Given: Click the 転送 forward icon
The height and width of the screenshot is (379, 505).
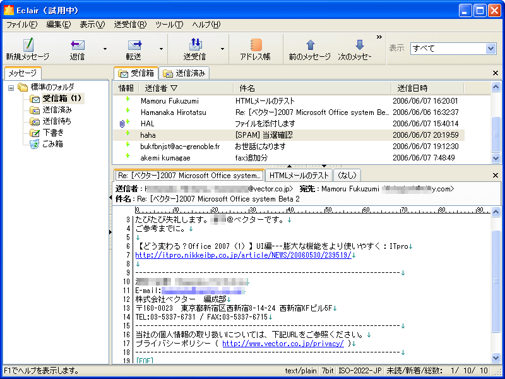Looking at the screenshot, I should (134, 45).
